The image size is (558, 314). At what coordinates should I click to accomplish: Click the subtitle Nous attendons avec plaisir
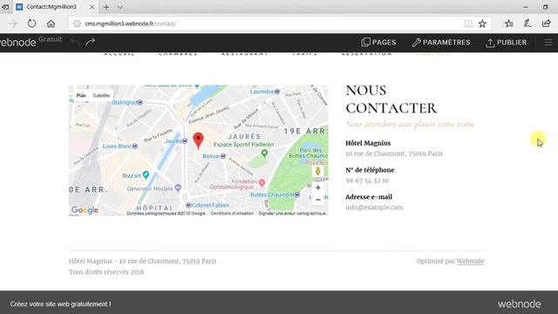point(410,124)
